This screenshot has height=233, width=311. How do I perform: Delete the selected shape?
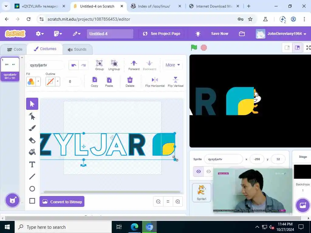(x=130, y=82)
